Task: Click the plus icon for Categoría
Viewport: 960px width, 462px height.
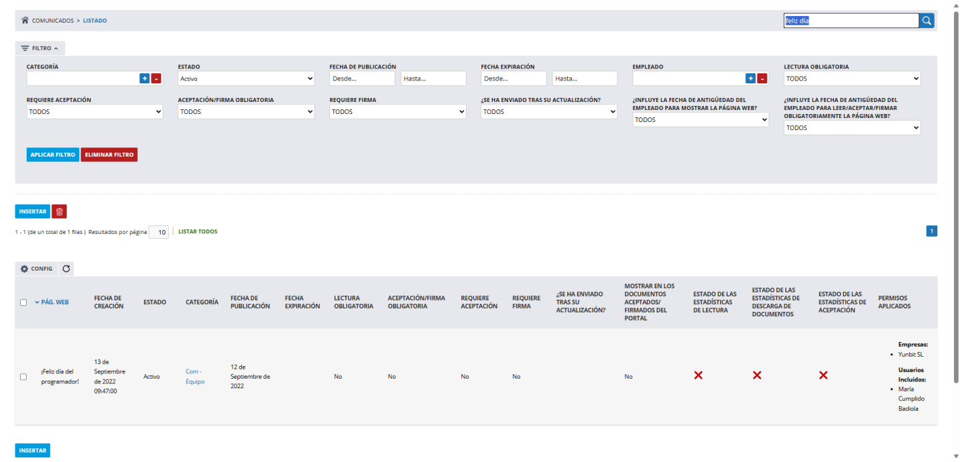Action: 145,79
